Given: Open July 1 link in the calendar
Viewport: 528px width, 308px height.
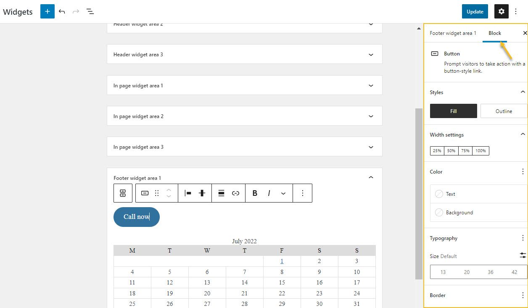Looking at the screenshot, I should coord(282,261).
